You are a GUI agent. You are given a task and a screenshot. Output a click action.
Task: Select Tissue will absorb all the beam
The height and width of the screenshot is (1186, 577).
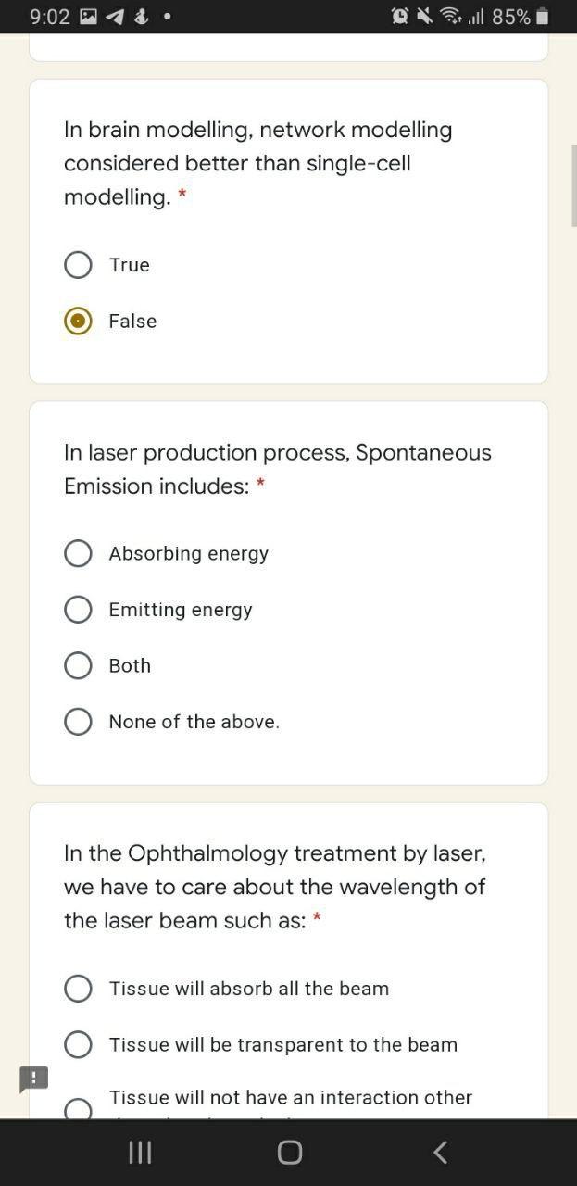coord(79,989)
